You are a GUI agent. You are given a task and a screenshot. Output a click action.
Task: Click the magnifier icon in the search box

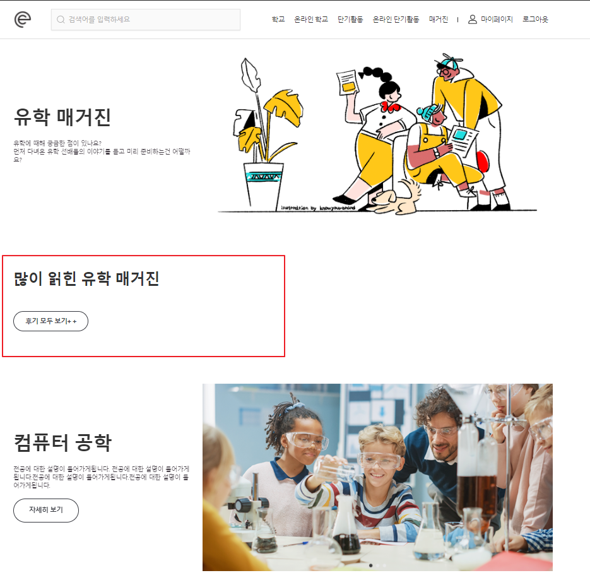[61, 20]
